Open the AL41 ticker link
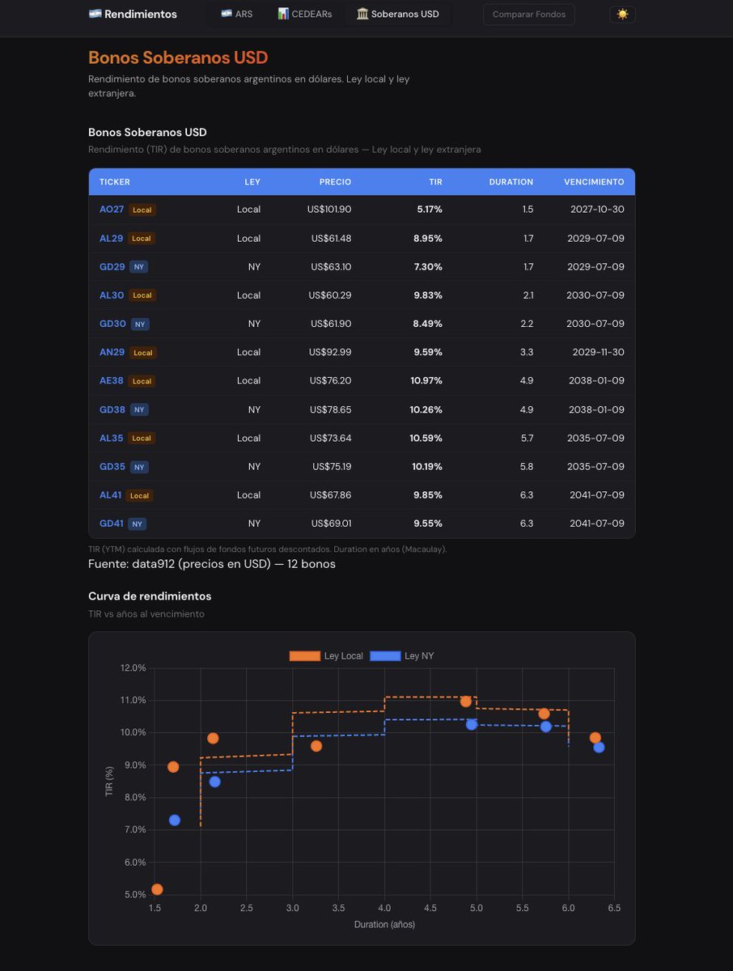733x971 pixels. click(x=111, y=495)
